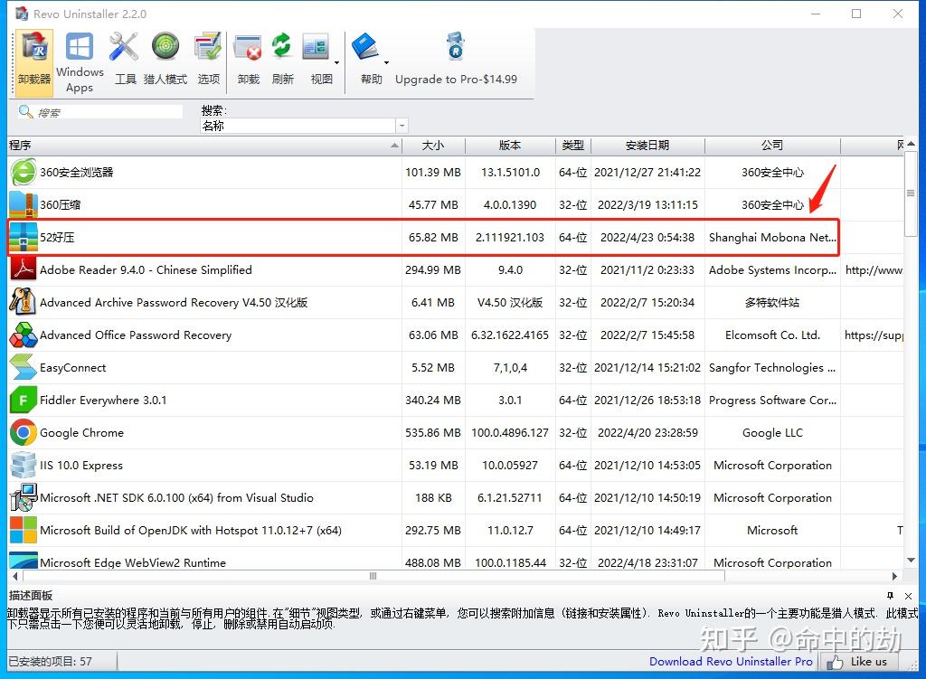The height and width of the screenshot is (679, 926).
Task: Click 已安装的项目: 57 status text
Action: (51, 661)
